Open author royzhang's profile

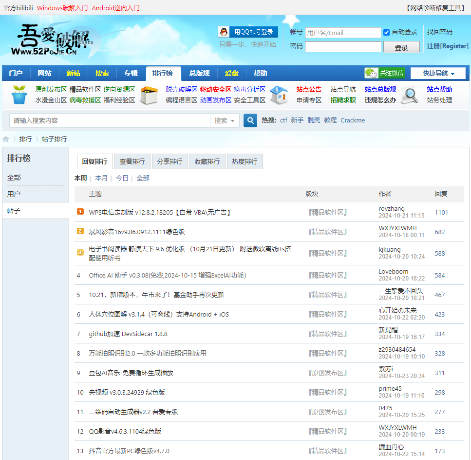[392, 208]
